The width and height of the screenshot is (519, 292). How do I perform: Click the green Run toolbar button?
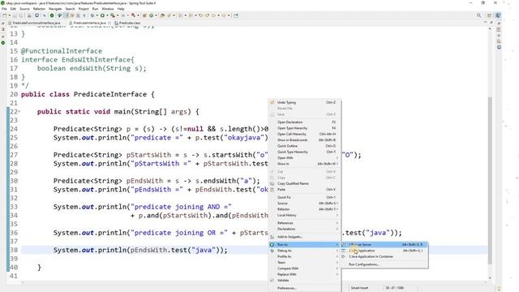click(x=102, y=15)
